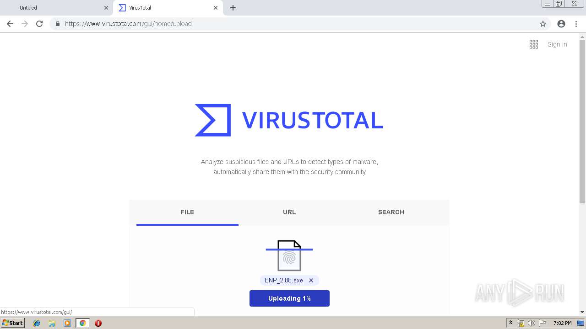Click the tagline about analyzing suspicious files
Screen dimensions: 586x329
pos(289,167)
